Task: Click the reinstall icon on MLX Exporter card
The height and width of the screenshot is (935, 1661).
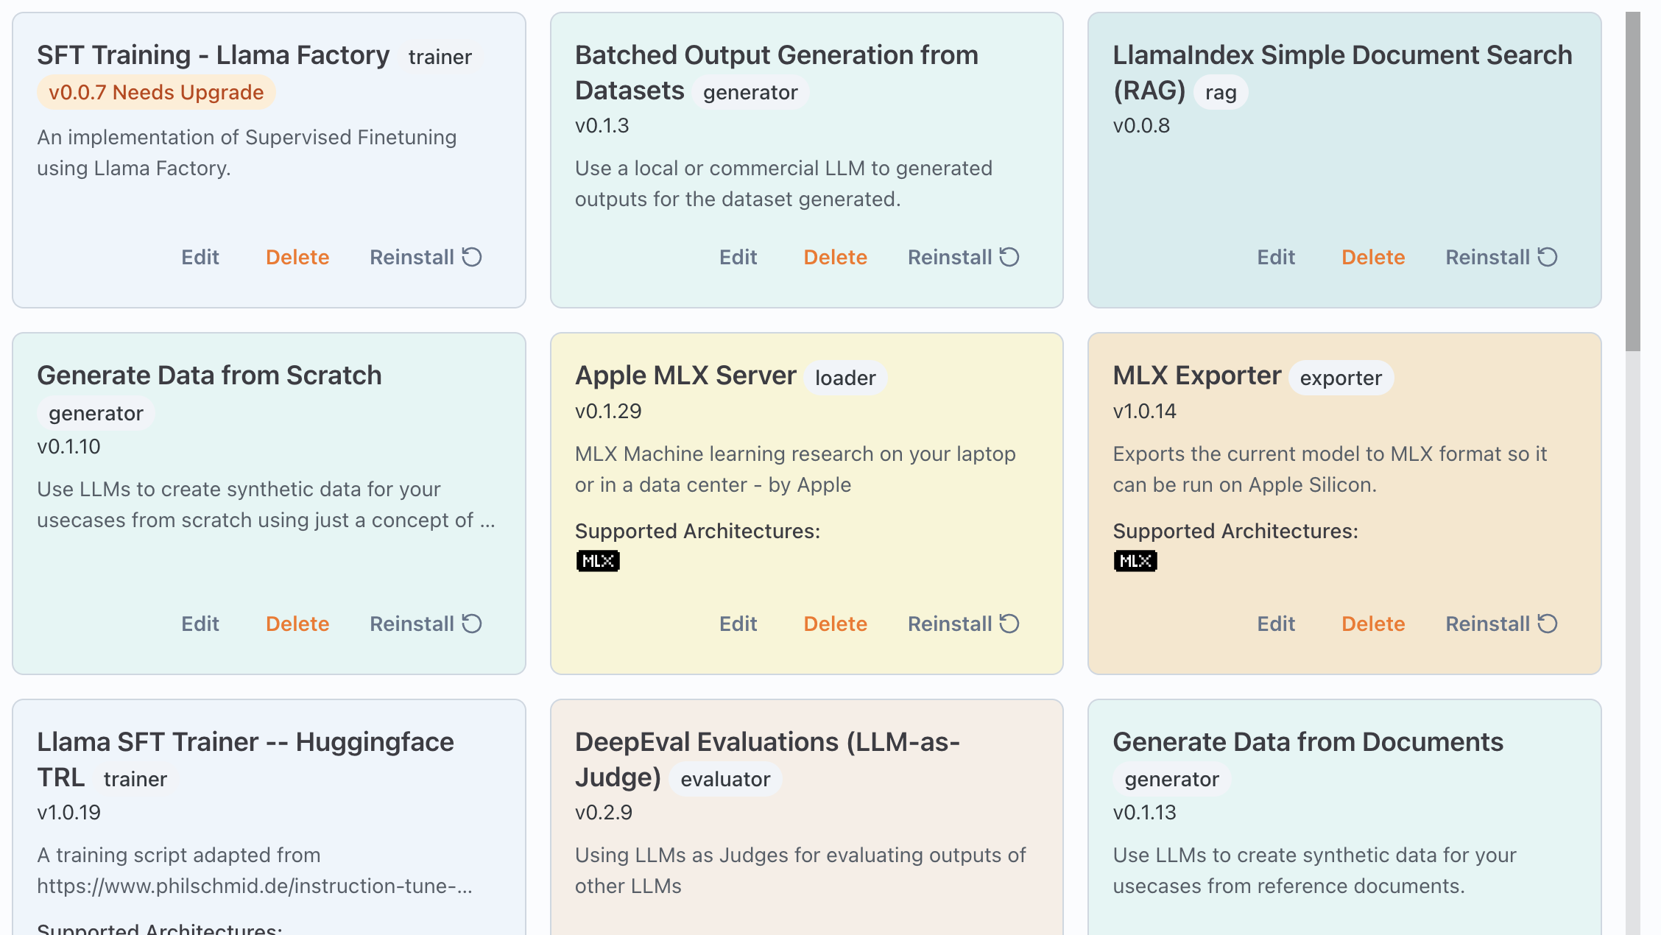Action: [1548, 624]
